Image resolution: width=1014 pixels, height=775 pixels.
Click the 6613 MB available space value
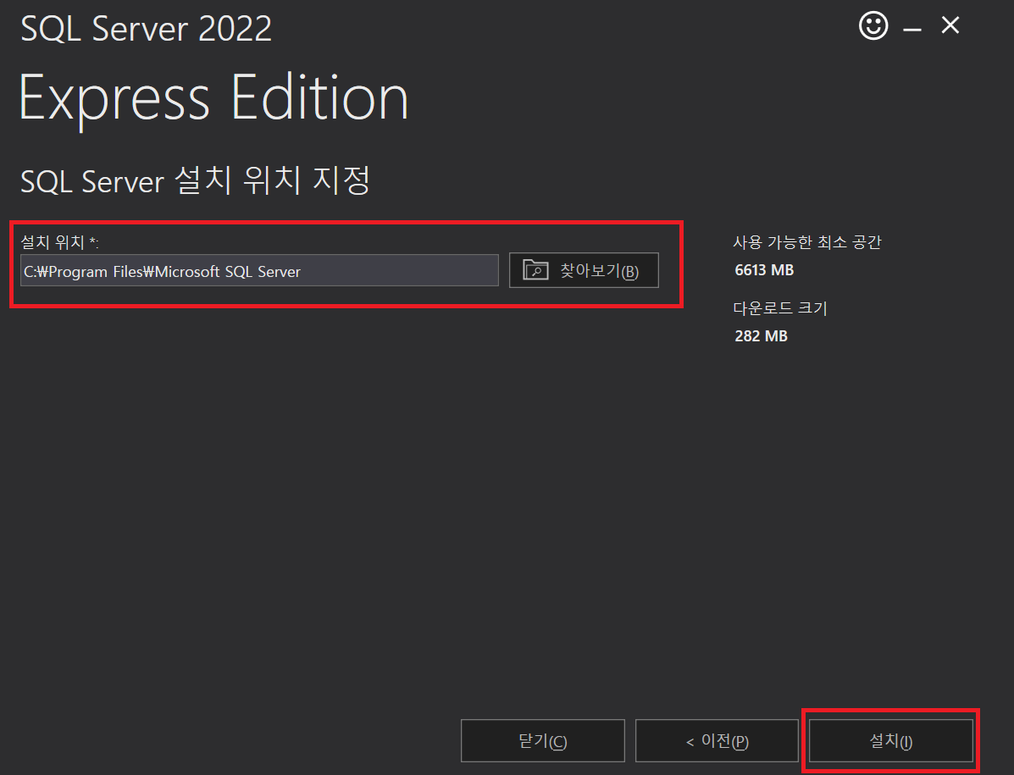pos(764,270)
